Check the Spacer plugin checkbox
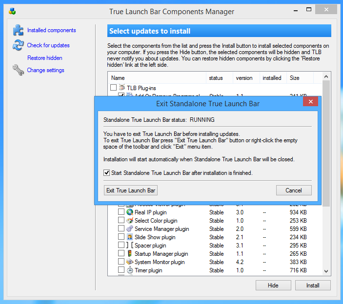This screenshot has height=304, width=343. click(121, 245)
